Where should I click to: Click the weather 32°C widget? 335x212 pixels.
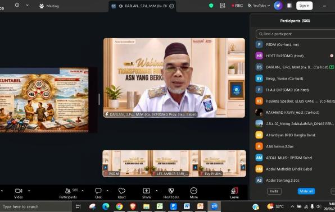[275, 206]
